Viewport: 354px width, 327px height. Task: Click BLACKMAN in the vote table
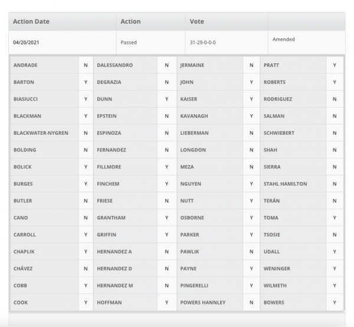coord(27,116)
